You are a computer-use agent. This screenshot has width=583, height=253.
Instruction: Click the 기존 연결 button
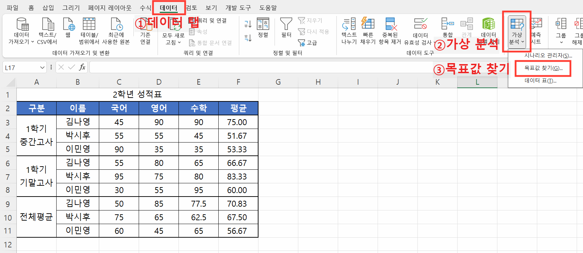[x=145, y=31]
